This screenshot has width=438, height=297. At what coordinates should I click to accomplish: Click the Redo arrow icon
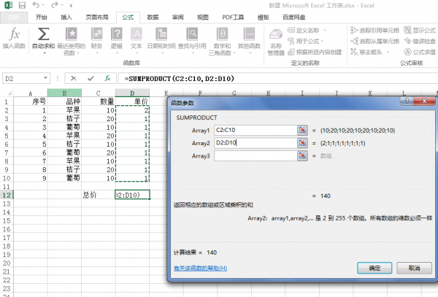point(55,5)
